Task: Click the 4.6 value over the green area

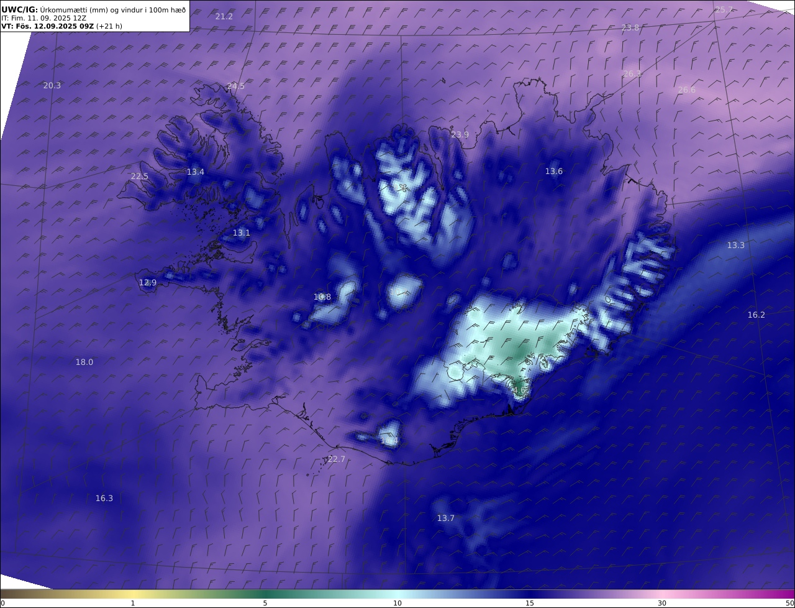Action: coord(519,390)
